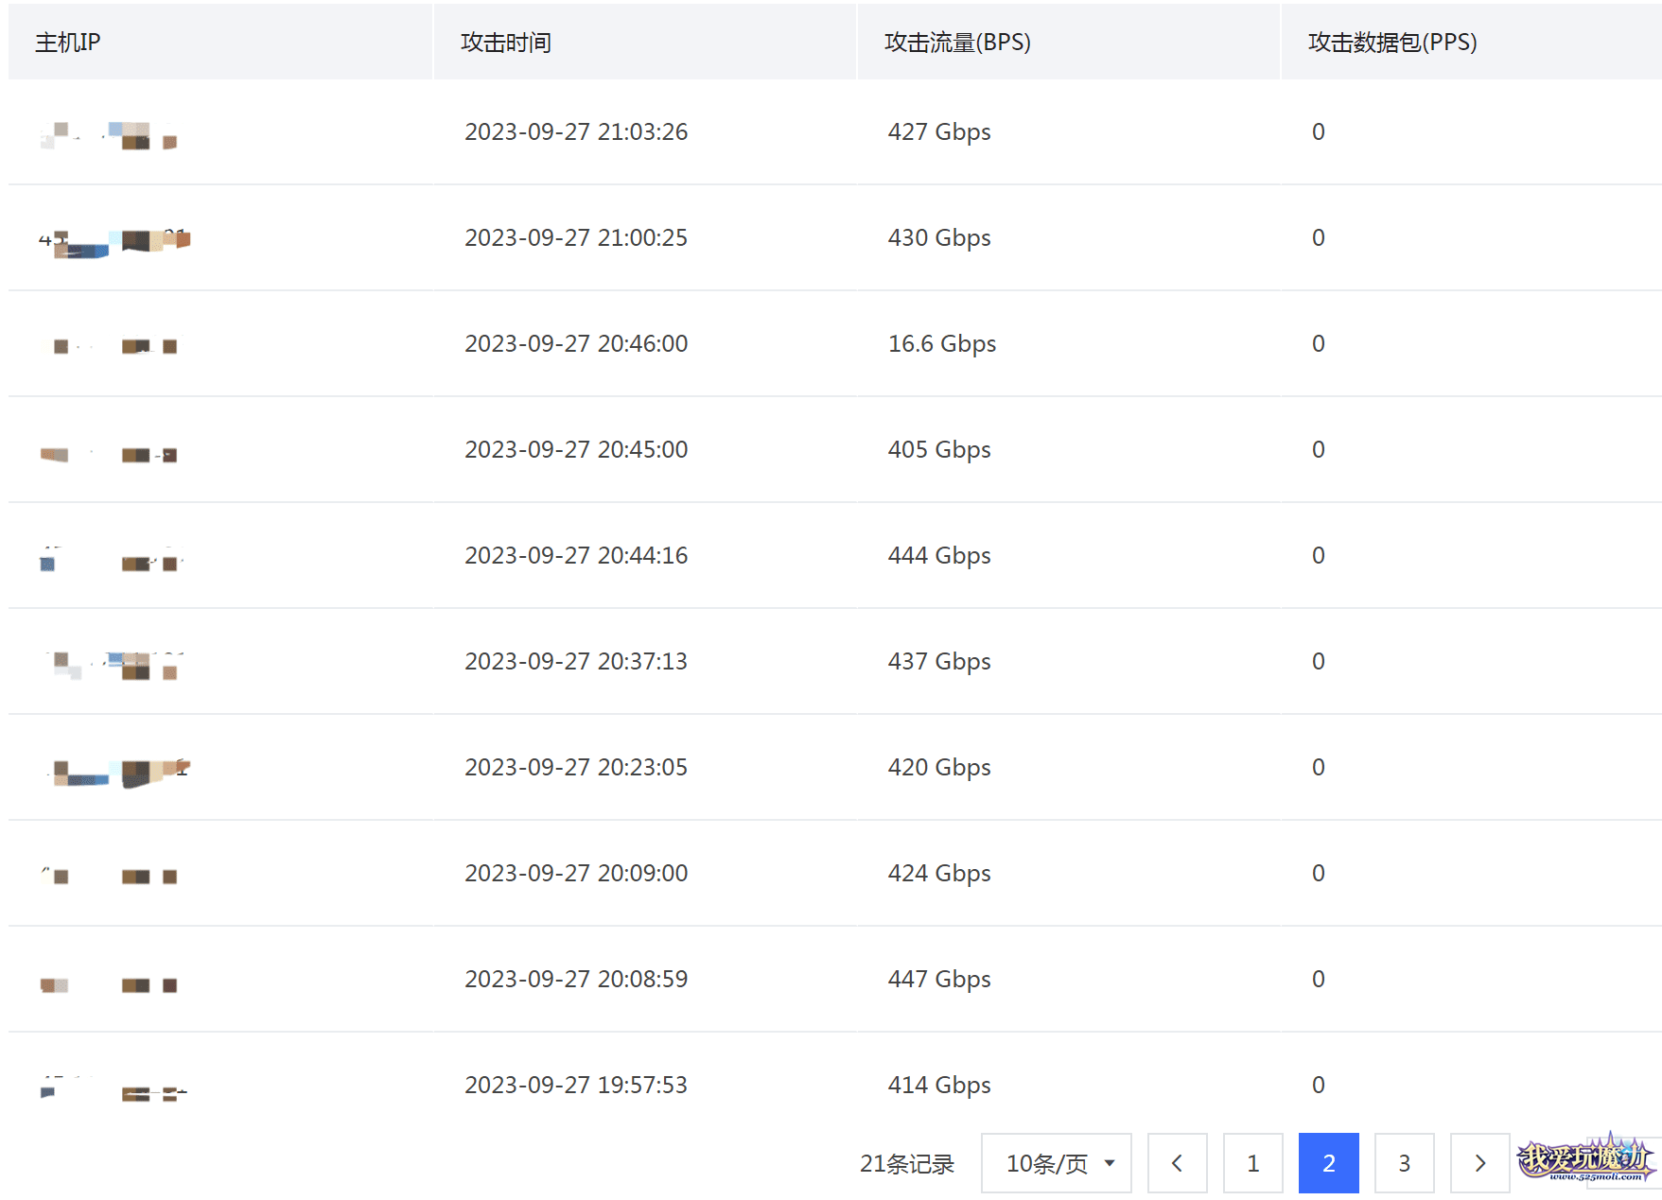Click the 427 Gbps traffic value

click(939, 132)
